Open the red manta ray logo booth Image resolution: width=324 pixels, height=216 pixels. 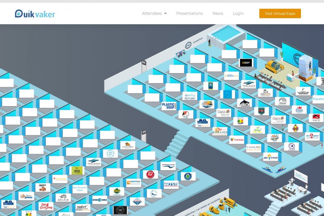(x=186, y=114)
